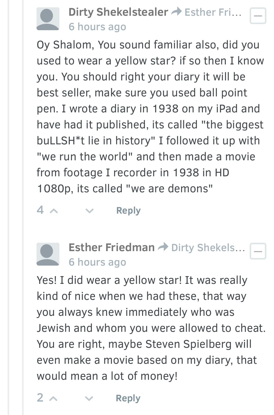Reply to Esther Friedman's comment

[128, 398]
